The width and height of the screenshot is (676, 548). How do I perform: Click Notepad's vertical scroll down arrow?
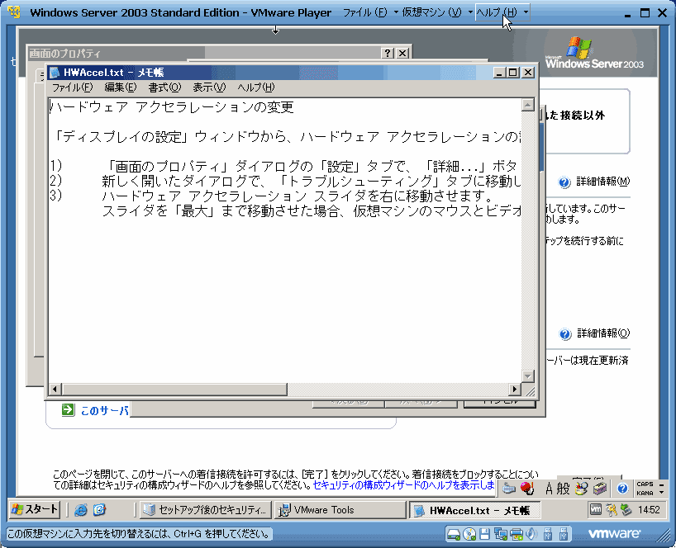tap(528, 376)
